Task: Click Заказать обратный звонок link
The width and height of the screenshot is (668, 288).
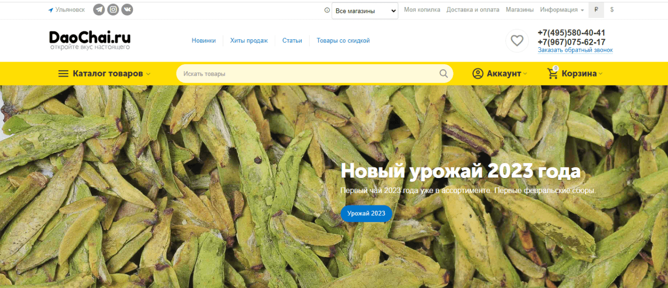Action: point(575,50)
